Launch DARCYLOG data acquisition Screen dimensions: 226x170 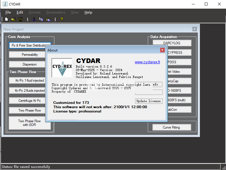pos(172,43)
